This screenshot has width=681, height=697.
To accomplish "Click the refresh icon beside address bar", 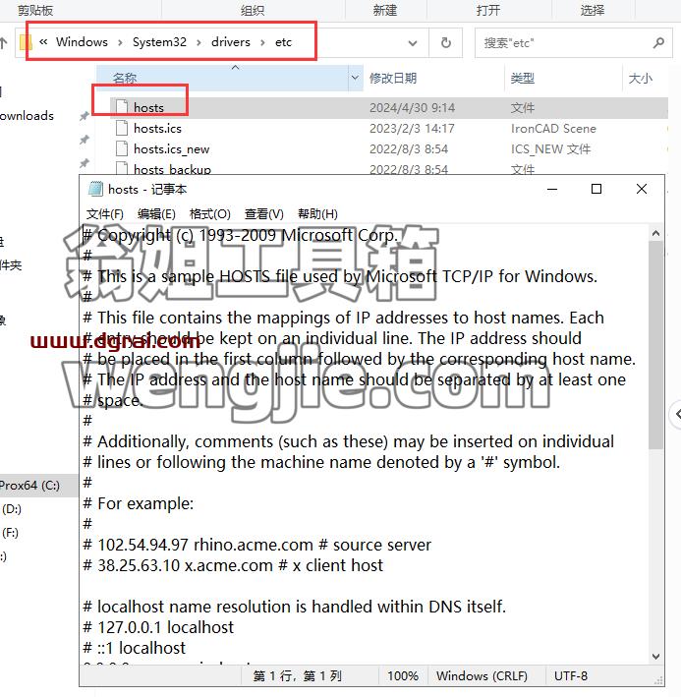I will click(x=445, y=42).
